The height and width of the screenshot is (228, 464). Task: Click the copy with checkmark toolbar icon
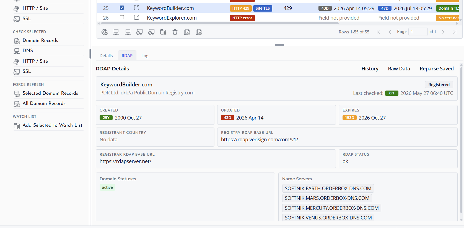[187, 32]
